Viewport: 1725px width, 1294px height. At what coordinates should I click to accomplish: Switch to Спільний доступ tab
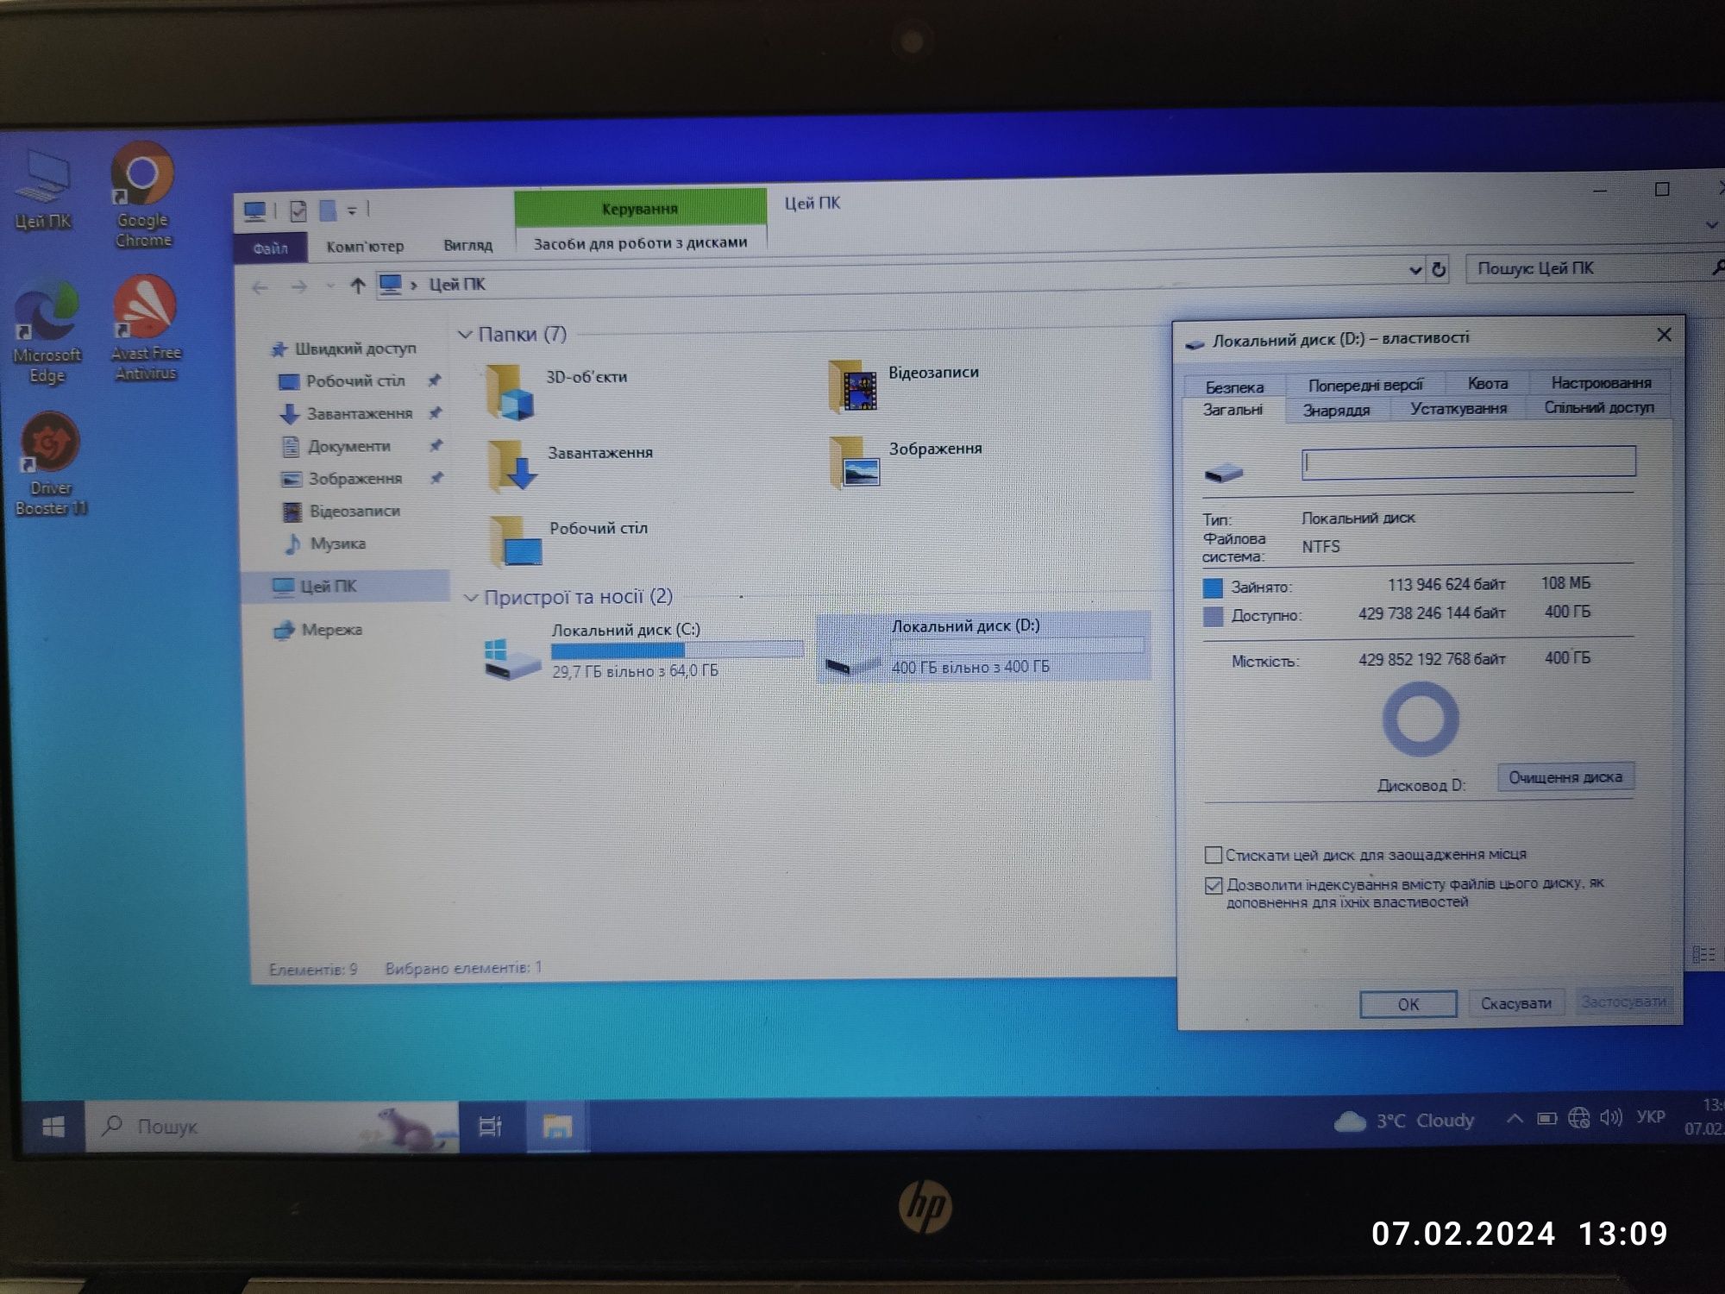(1598, 407)
